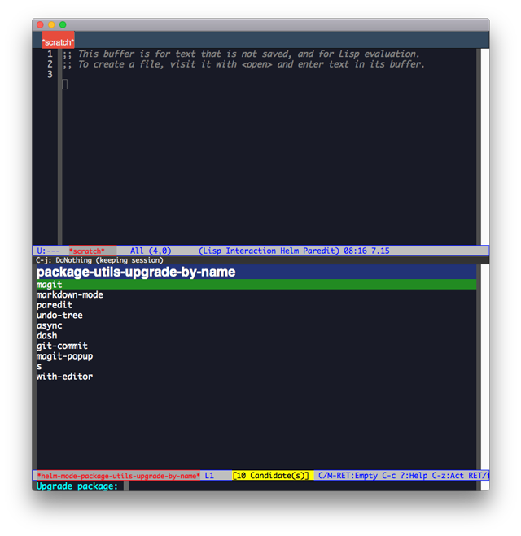521x536 pixels.
Task: Click the Upgrade package input field
Action: coord(301,486)
